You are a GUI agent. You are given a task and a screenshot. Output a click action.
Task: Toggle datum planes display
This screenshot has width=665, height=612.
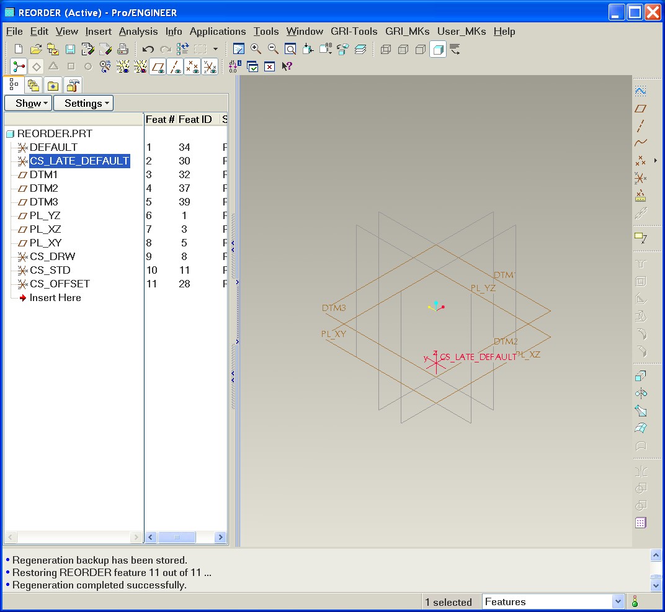[158, 66]
